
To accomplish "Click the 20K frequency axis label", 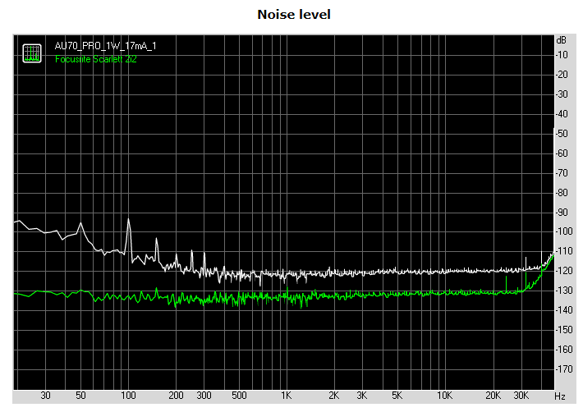I will point(493,396).
